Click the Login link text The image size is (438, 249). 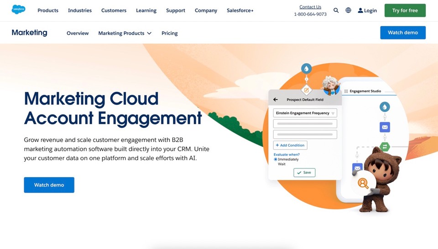coord(370,10)
